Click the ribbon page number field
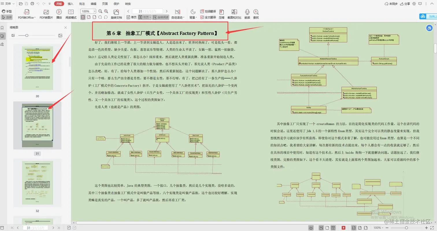437x231 pixels. tap(147, 11)
